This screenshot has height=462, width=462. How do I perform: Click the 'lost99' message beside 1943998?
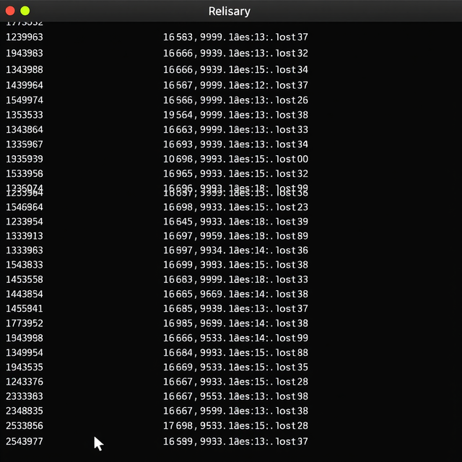(292, 338)
